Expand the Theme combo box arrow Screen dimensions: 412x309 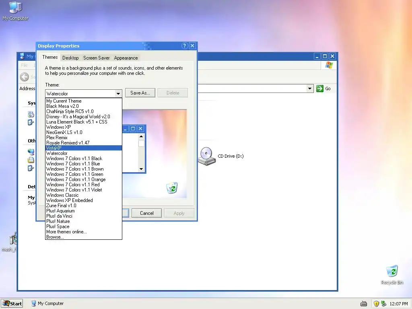tap(118, 93)
